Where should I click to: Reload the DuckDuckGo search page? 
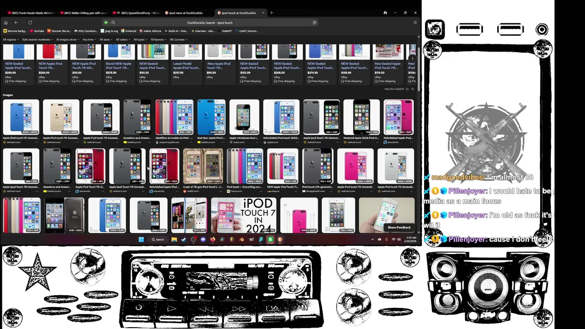(x=30, y=22)
